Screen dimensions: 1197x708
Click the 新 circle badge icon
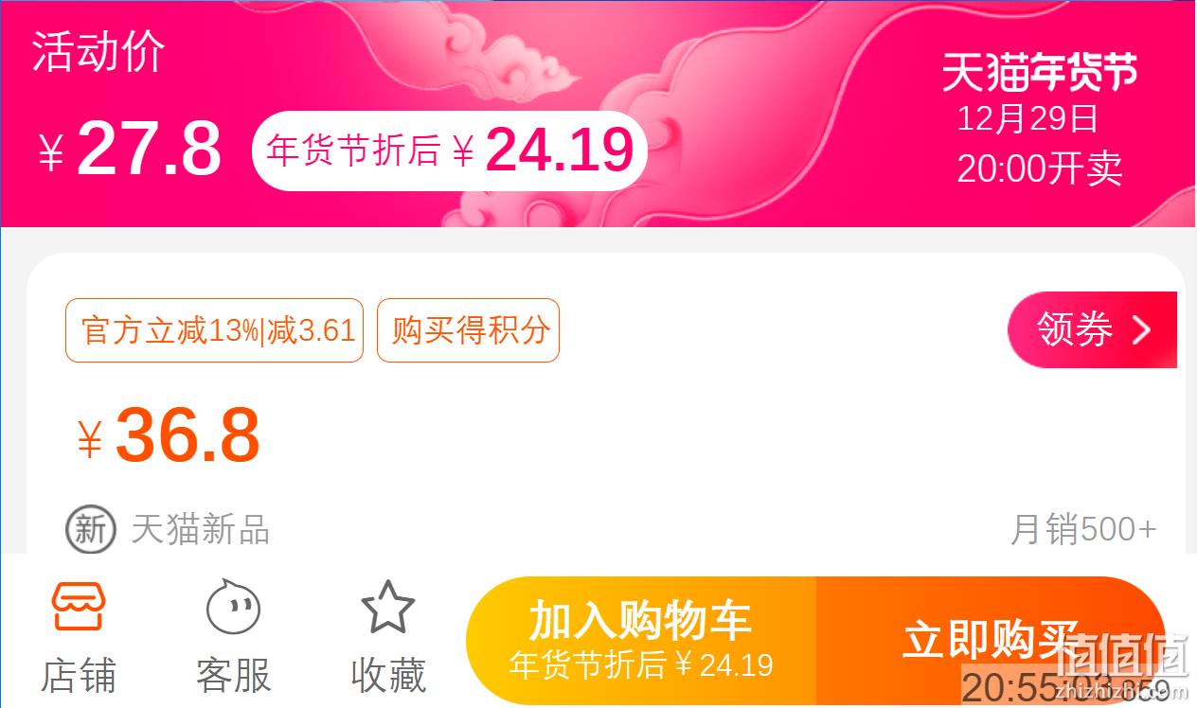(91, 529)
